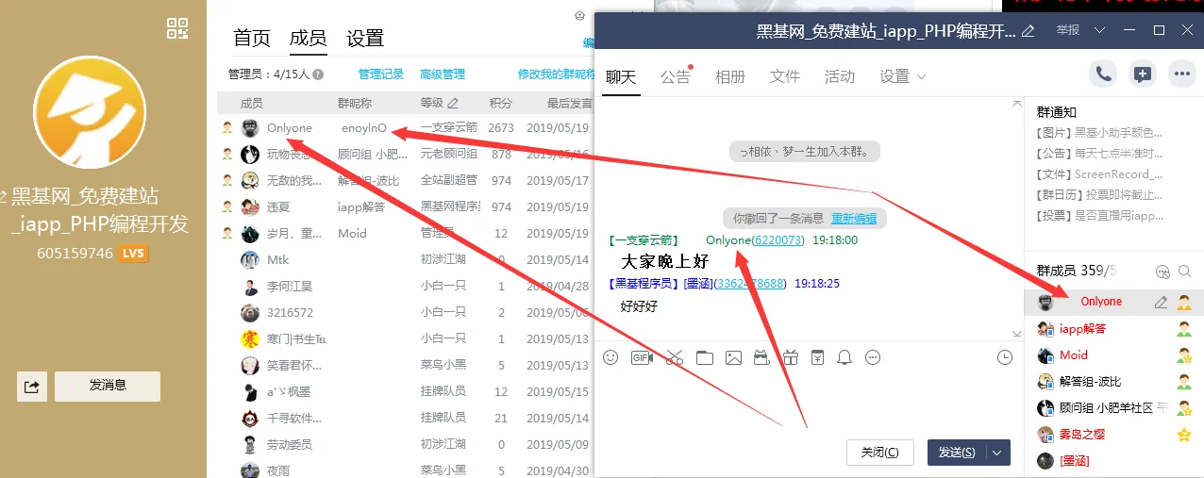This screenshot has height=478, width=1204.
Task: Click the new discussion plus-bubble icon
Action: coord(1143,74)
